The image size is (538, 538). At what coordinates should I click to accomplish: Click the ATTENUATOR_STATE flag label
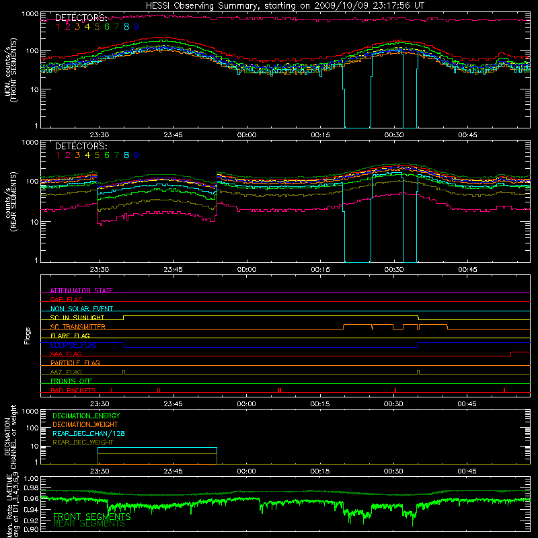coord(81,291)
